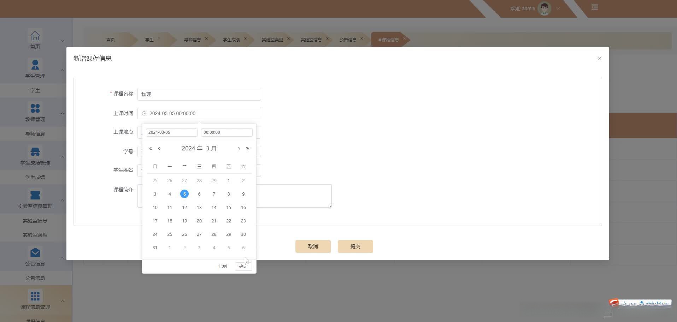Open 导师信息 submenu item in sidebar
The image size is (677, 322).
35,134
